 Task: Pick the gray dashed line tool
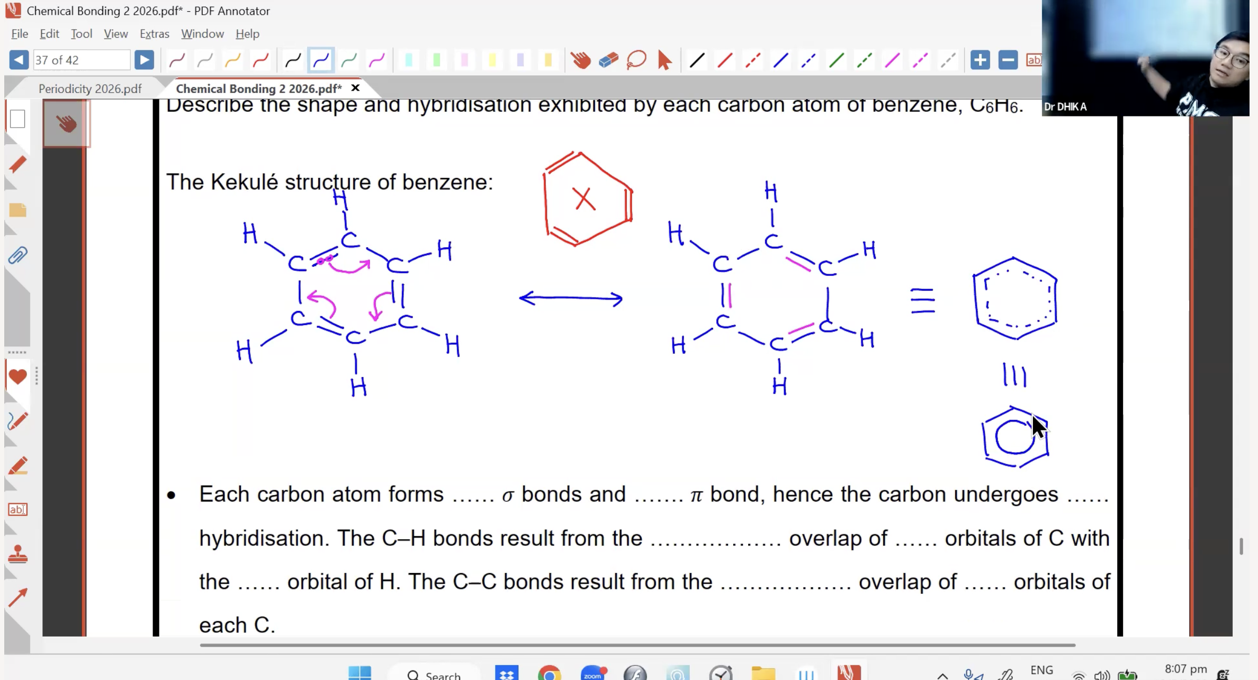[x=948, y=60]
